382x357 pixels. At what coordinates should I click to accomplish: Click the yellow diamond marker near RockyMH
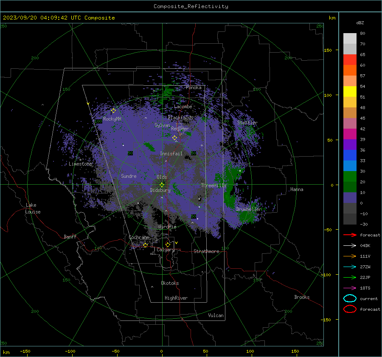coord(113,111)
